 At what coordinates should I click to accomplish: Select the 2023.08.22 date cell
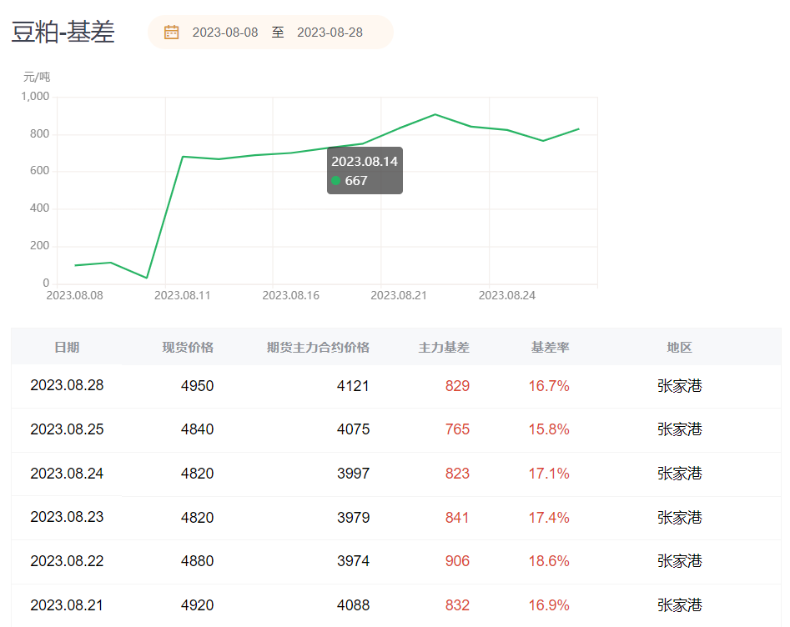(67, 561)
